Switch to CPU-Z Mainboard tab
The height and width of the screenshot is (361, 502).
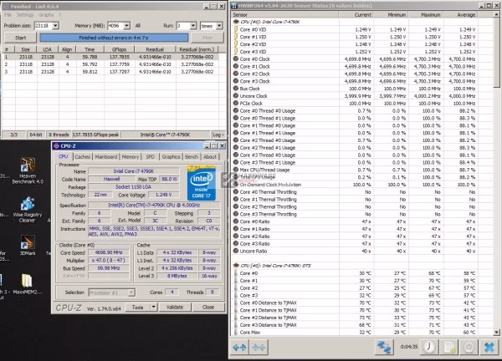tap(106, 156)
